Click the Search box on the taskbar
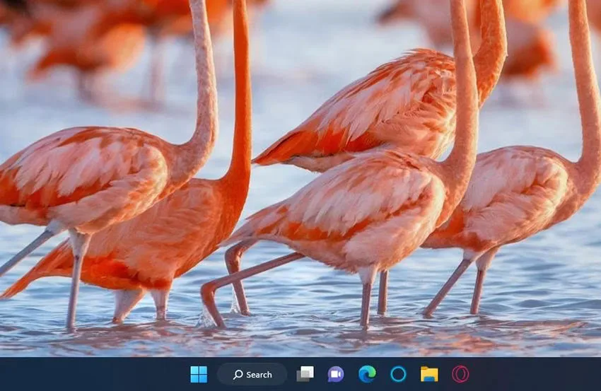The image size is (601, 391). coord(252,374)
